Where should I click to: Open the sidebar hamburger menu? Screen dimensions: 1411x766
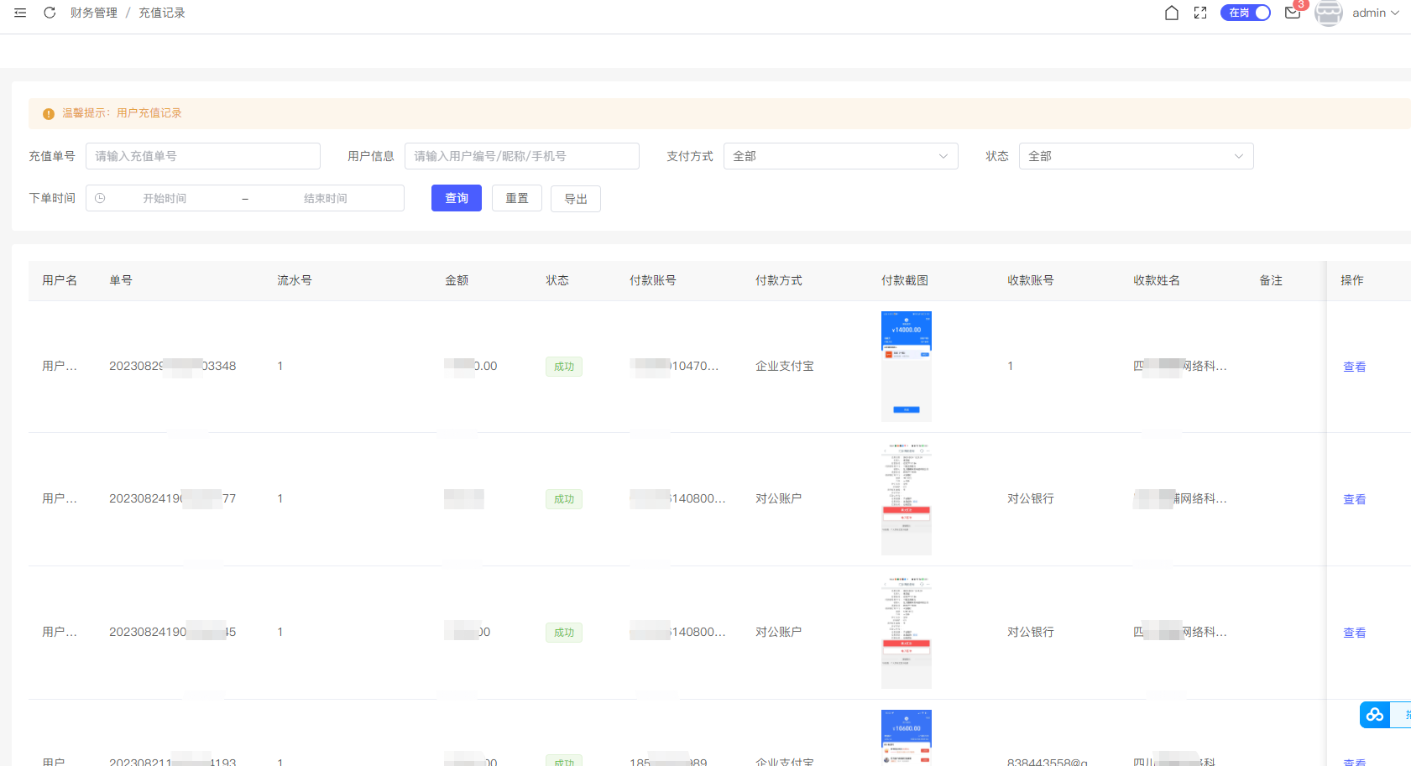click(x=20, y=13)
